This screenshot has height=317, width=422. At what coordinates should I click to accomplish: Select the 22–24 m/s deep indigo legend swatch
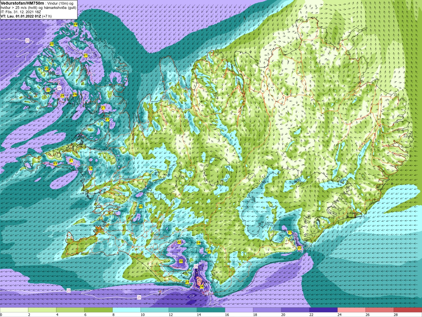tap(323, 310)
